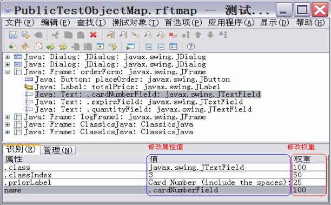Image resolution: width=331 pixels, height=205 pixels.
Task: Click the red X delete icon
Action: pos(94,35)
